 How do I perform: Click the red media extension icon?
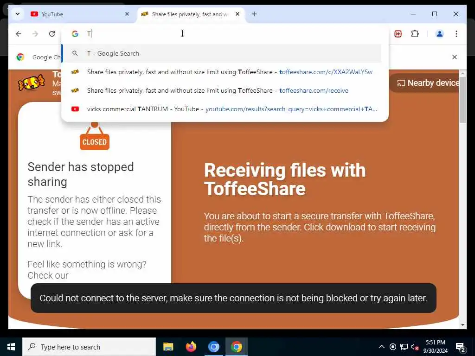(x=398, y=34)
